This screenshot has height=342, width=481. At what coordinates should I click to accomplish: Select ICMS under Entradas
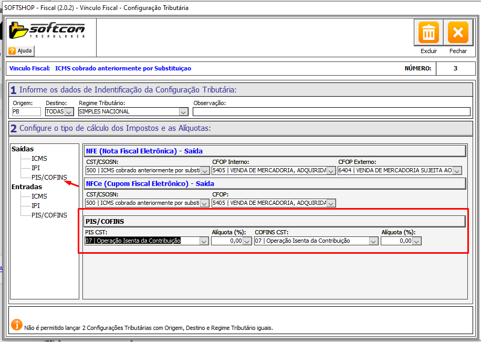click(39, 196)
